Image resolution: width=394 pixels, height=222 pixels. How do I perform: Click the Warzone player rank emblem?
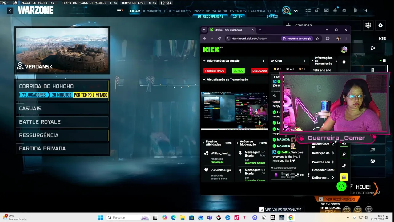coord(286,10)
